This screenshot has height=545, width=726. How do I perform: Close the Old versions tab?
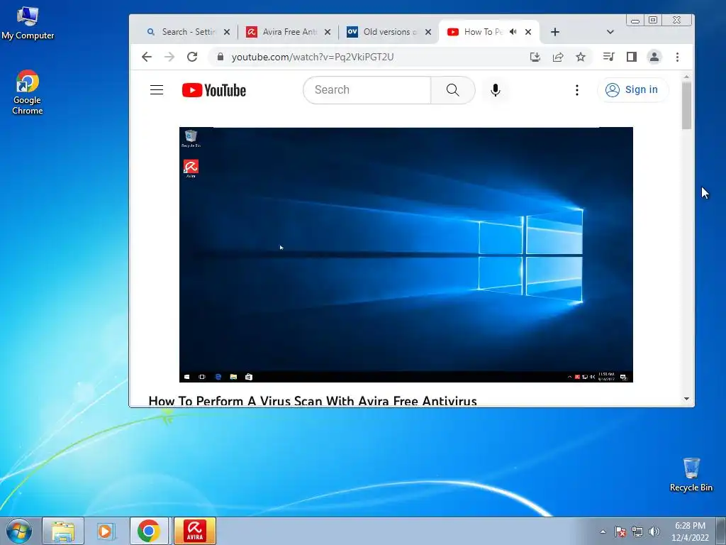click(x=428, y=32)
